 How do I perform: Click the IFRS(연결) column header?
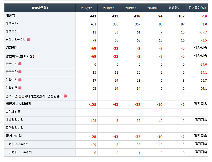[40, 8]
